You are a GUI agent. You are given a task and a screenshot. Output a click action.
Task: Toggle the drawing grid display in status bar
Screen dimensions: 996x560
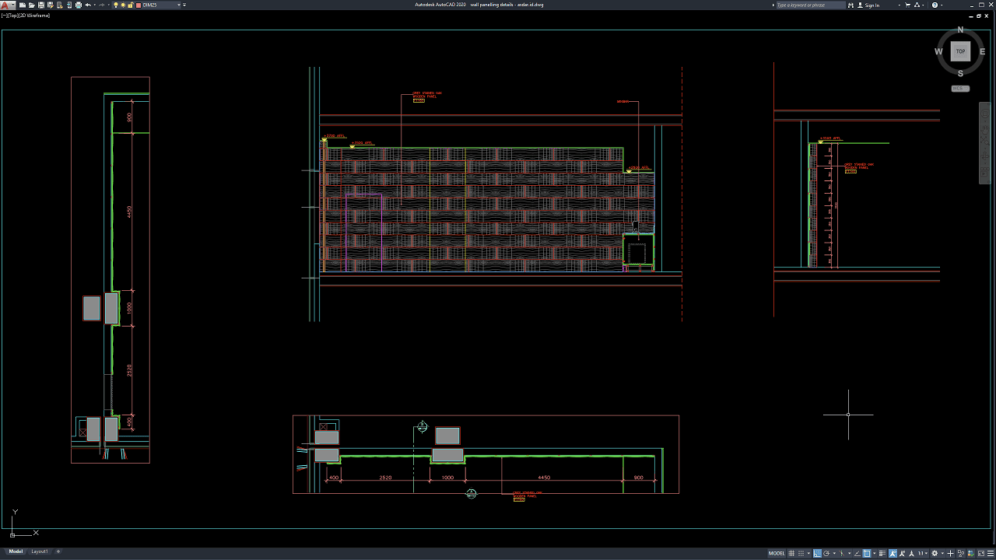(791, 554)
